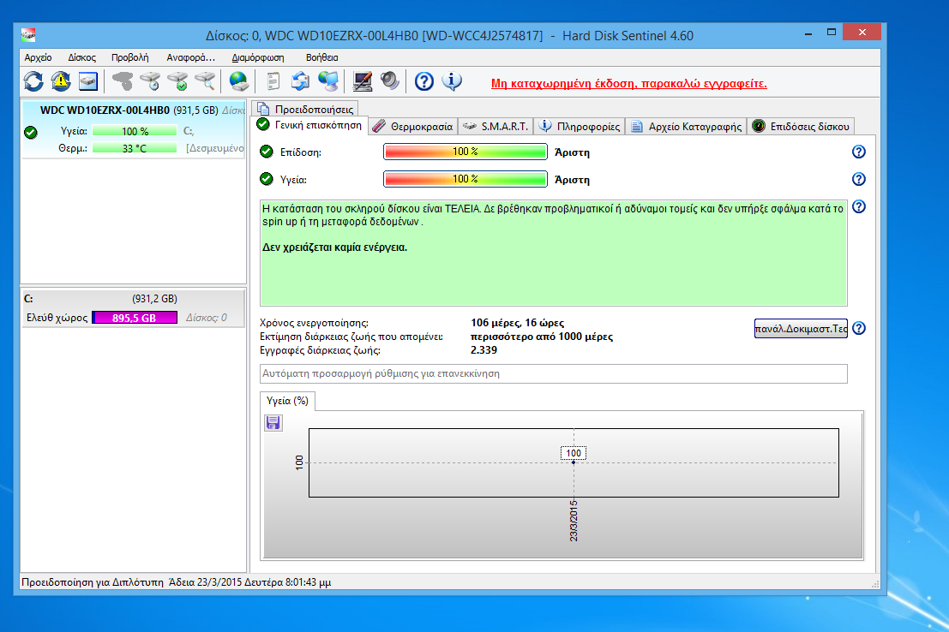This screenshot has height=632, width=949.
Task: Click the status bar warning text
Action: (x=176, y=582)
